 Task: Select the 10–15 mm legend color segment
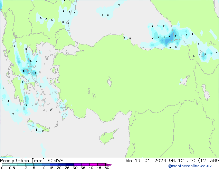46,165
